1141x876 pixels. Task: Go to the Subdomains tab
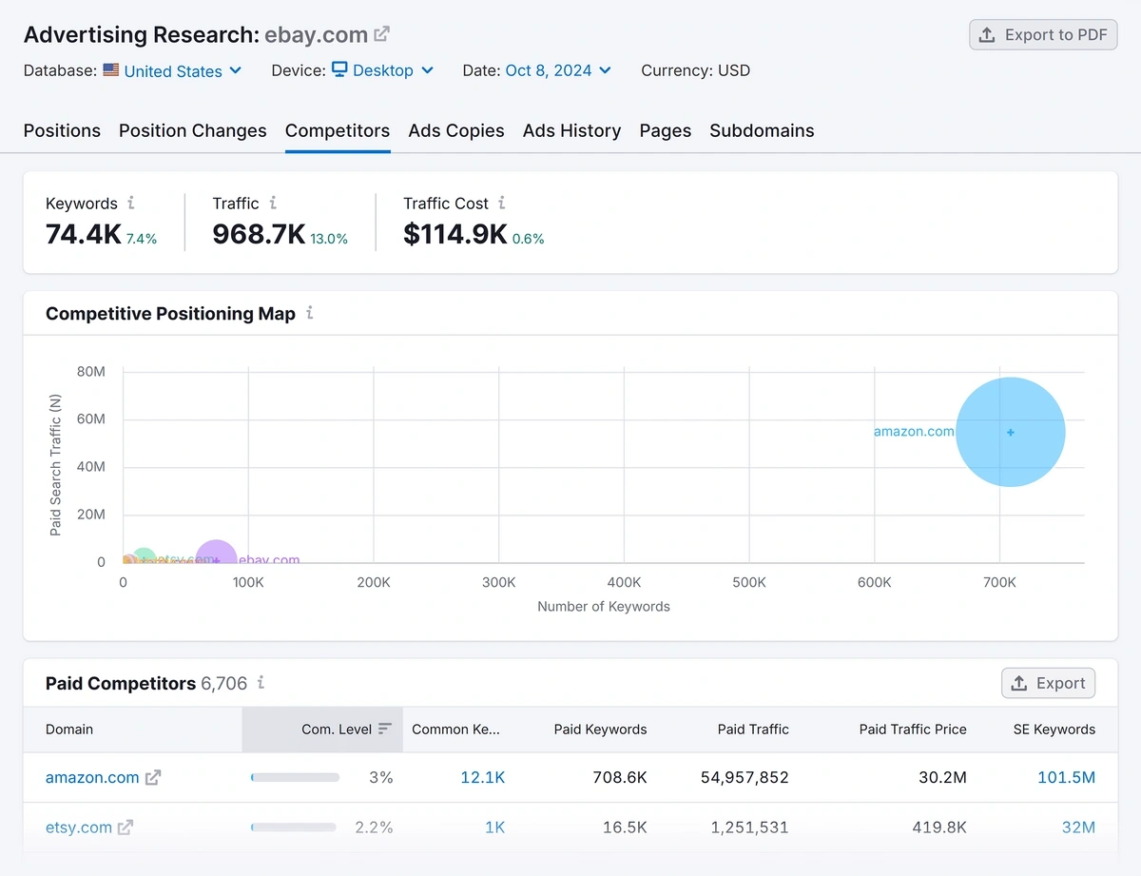[x=762, y=130]
